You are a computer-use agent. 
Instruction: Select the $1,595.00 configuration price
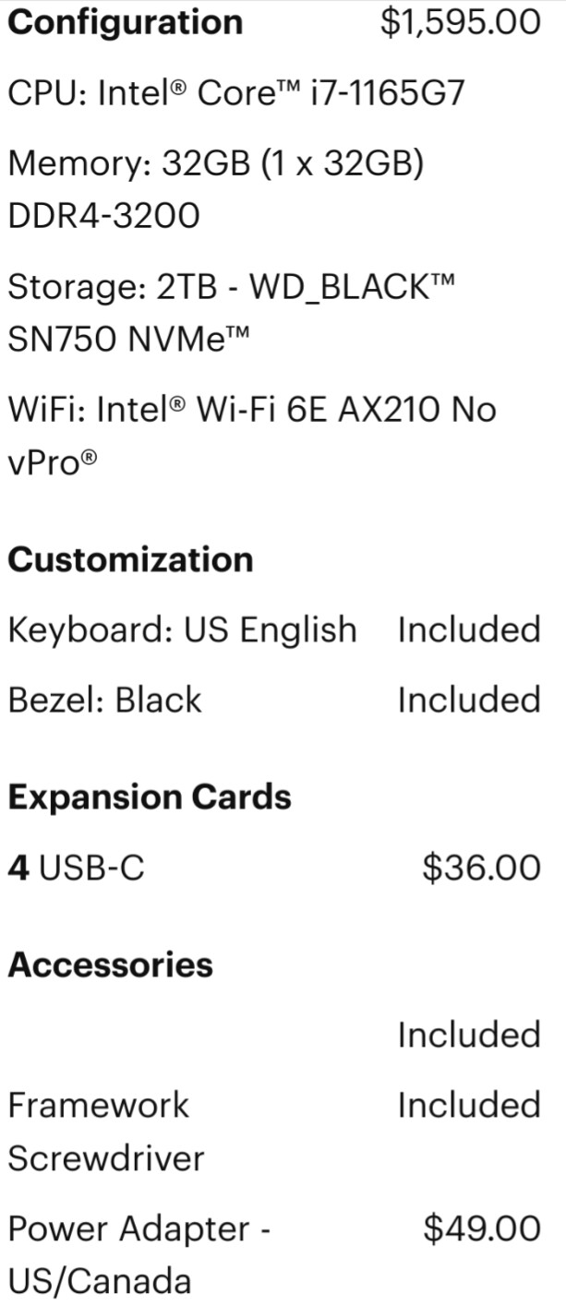(461, 23)
